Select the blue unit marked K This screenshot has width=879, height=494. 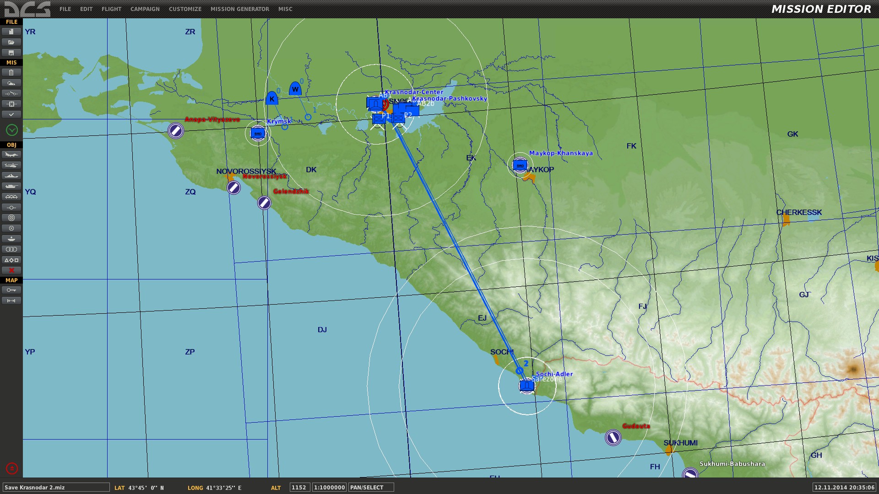point(272,98)
